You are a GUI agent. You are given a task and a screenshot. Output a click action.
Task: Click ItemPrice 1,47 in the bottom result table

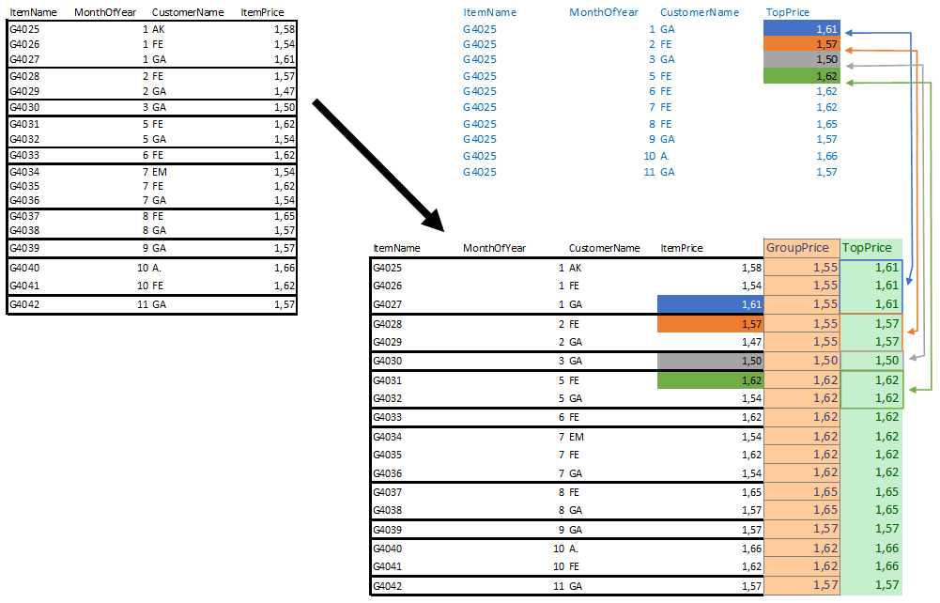point(751,342)
